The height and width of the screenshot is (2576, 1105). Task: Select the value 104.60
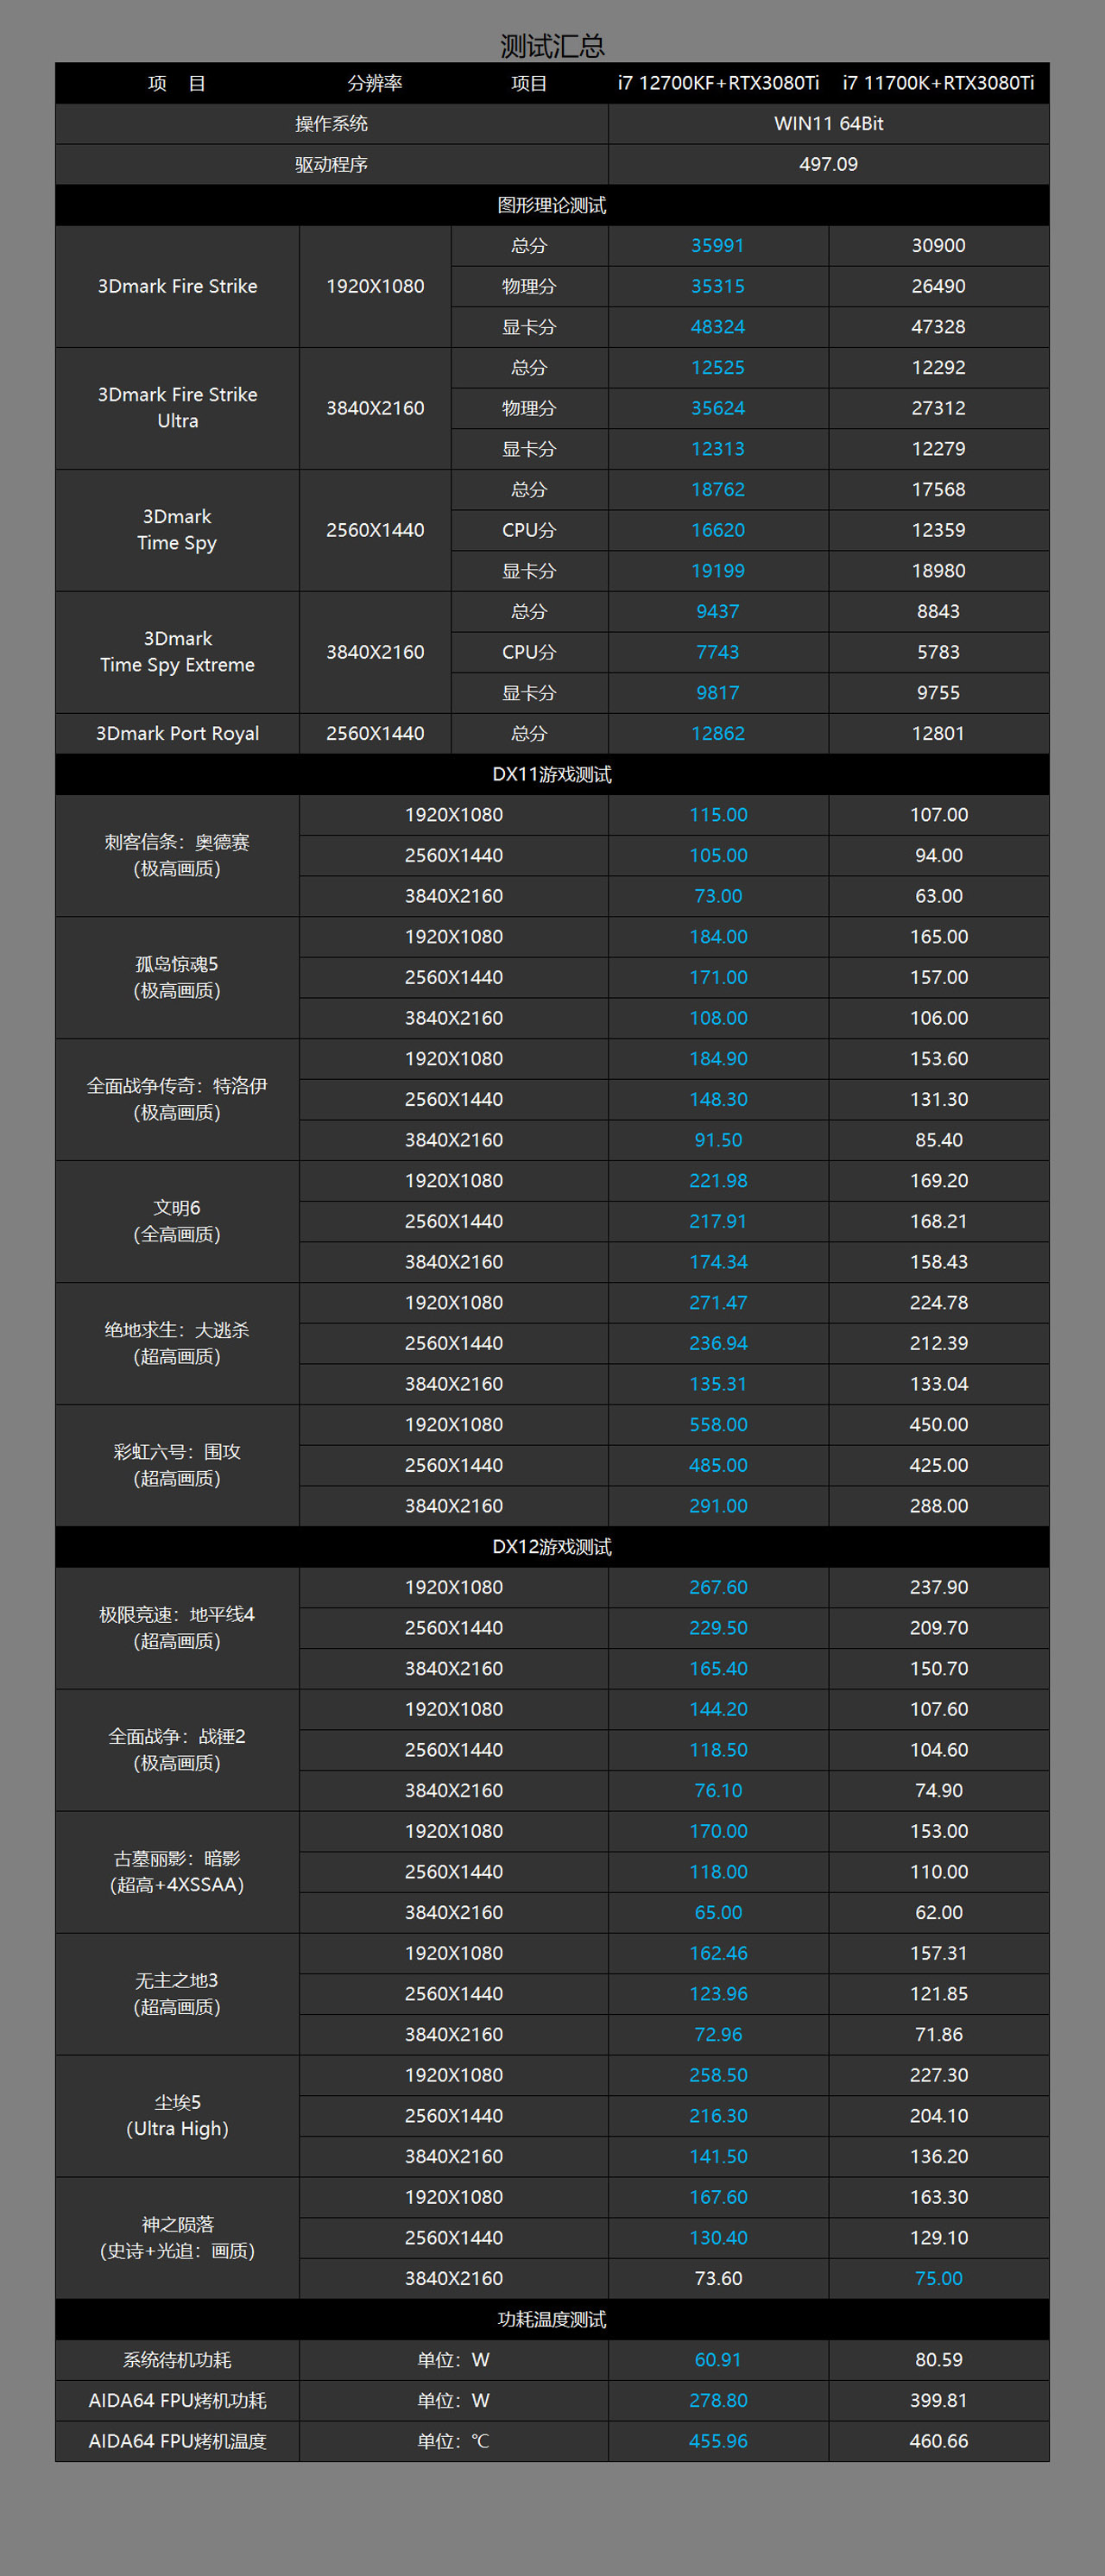[x=938, y=1750]
